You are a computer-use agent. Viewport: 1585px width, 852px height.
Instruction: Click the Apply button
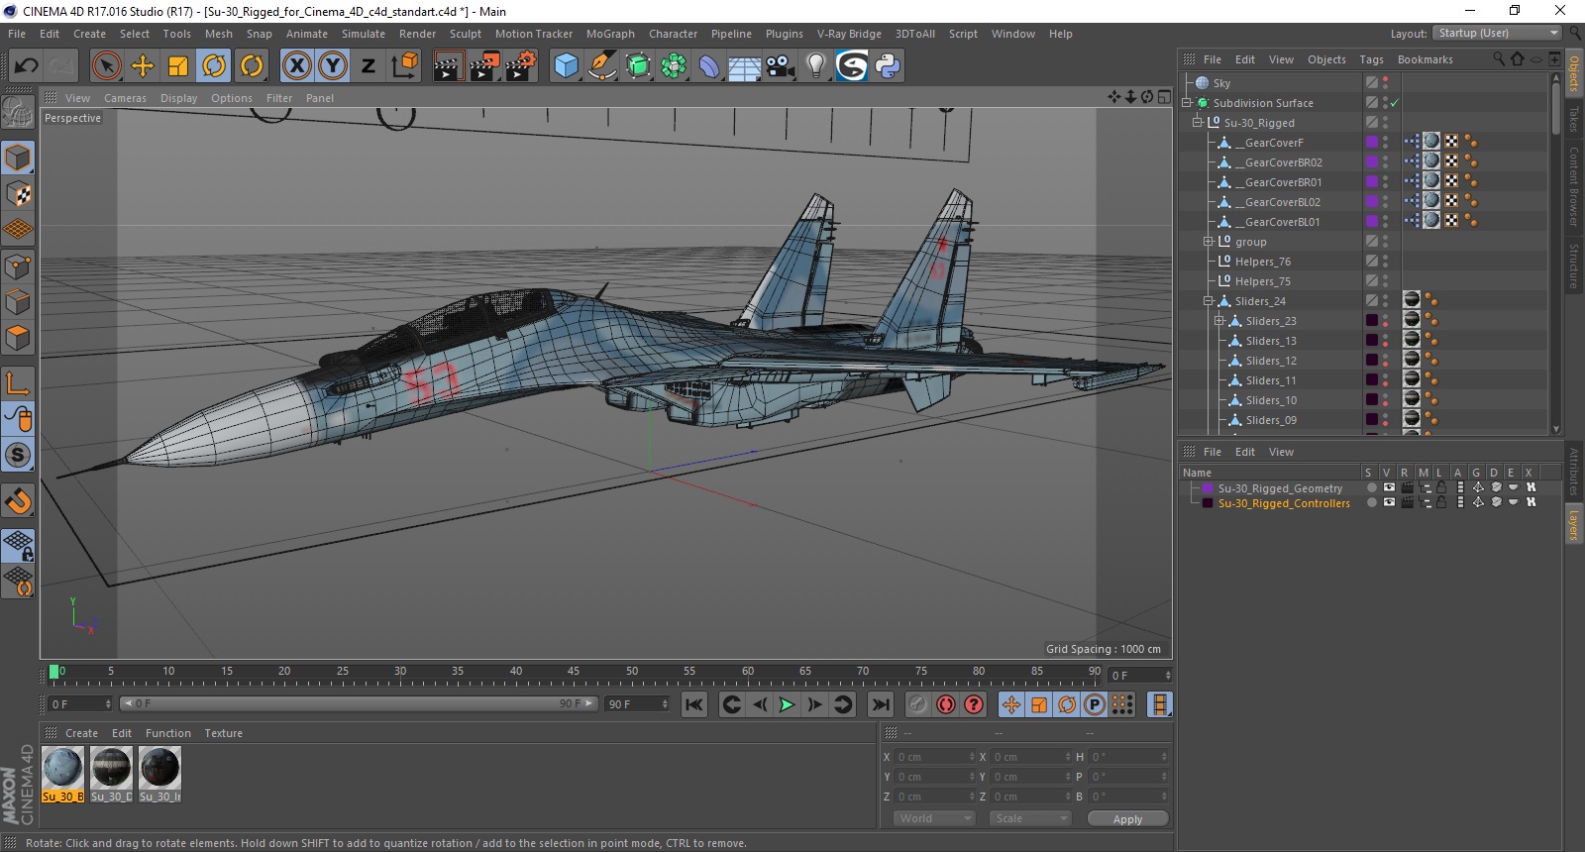[1127, 818]
